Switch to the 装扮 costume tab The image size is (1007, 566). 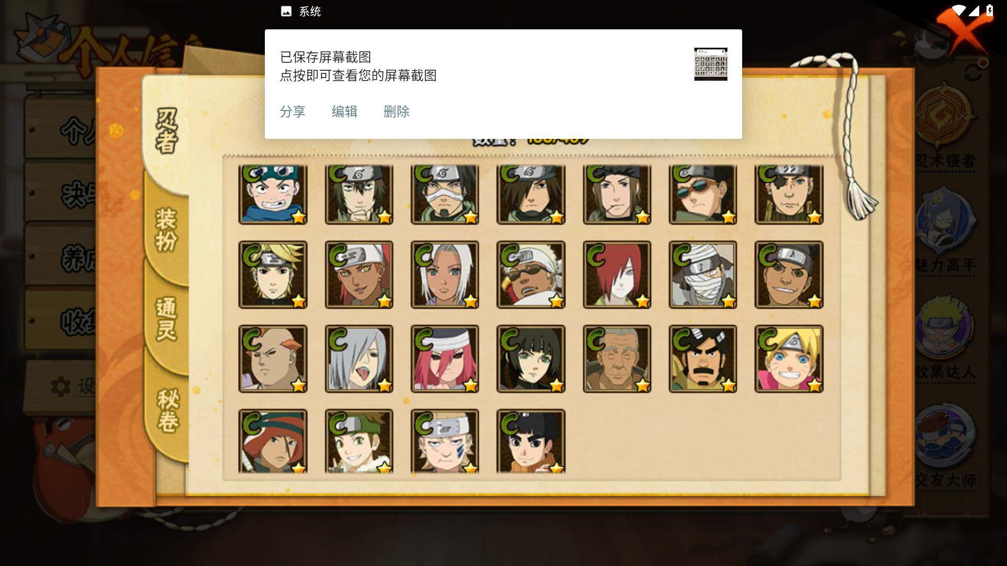[166, 230]
